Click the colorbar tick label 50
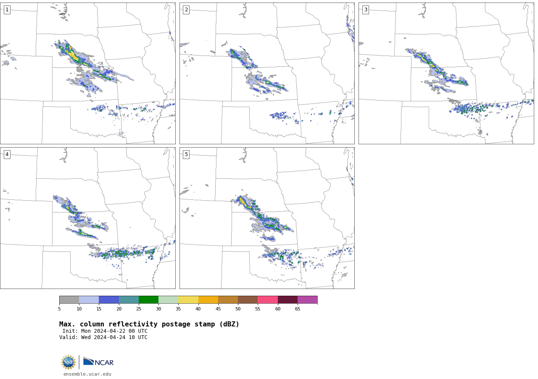The height and width of the screenshot is (379, 538). tap(238, 309)
